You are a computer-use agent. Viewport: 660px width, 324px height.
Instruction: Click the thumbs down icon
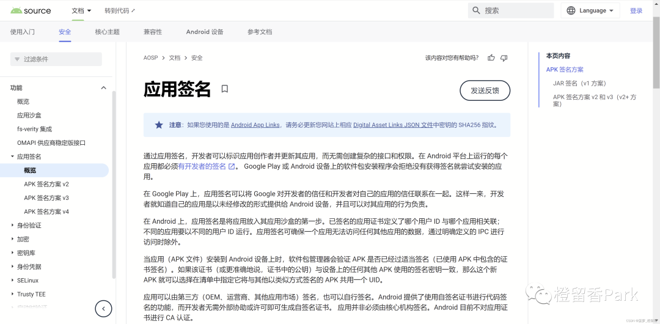504,57
